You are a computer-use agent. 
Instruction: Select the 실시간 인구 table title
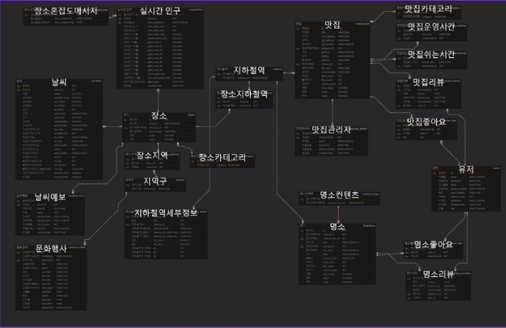pos(160,11)
